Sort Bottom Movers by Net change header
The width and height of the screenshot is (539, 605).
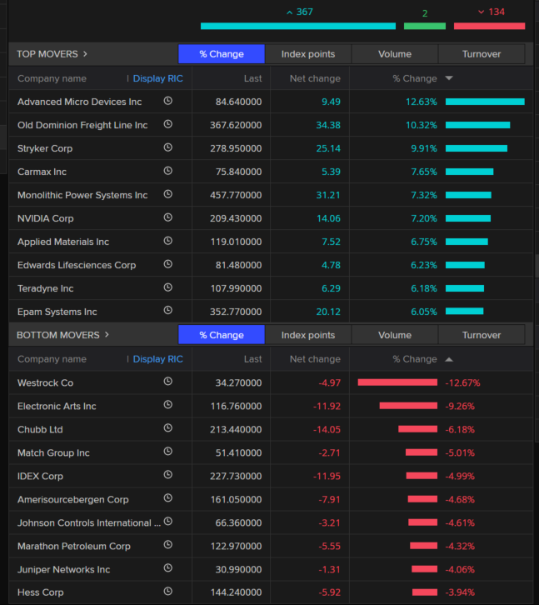click(315, 359)
